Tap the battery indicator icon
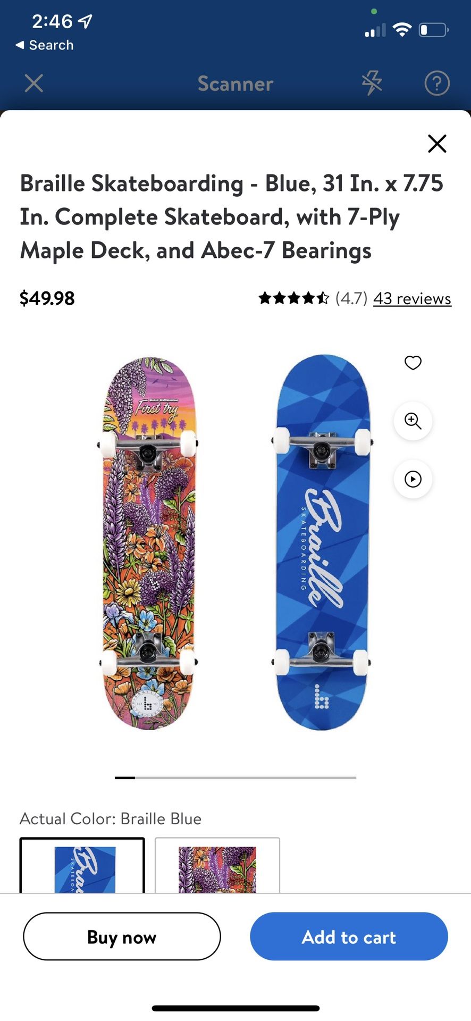This screenshot has width=471, height=1021. click(434, 30)
